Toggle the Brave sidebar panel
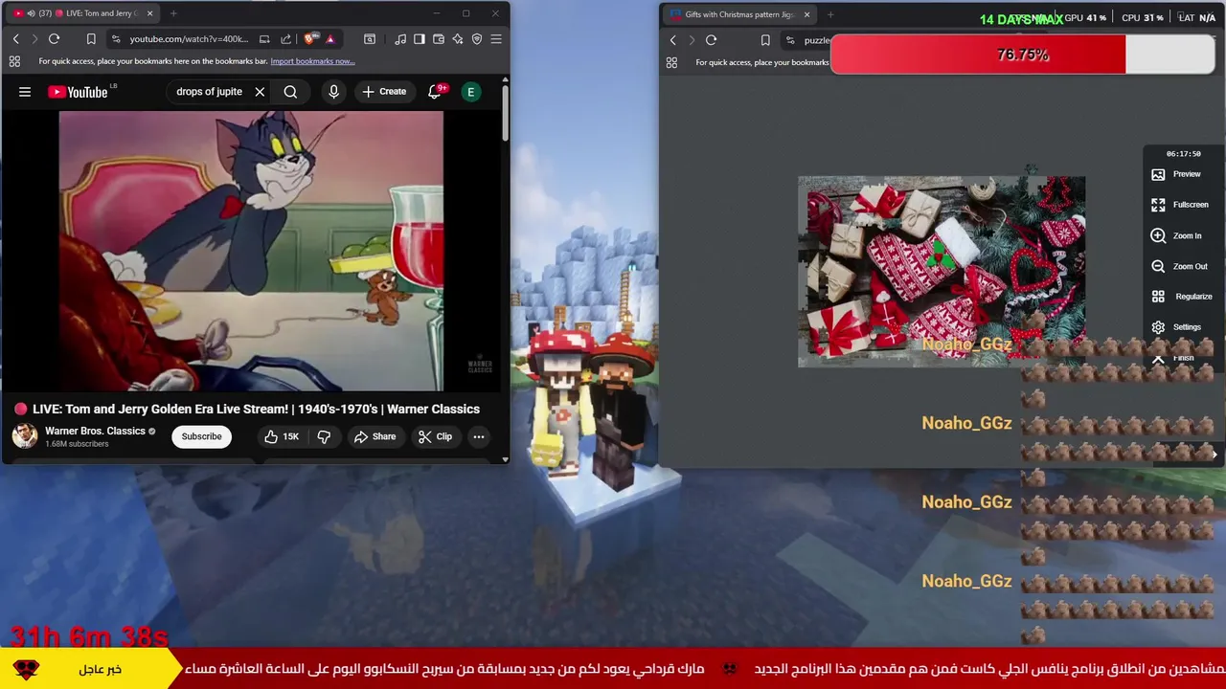The height and width of the screenshot is (689, 1226). pos(420,39)
